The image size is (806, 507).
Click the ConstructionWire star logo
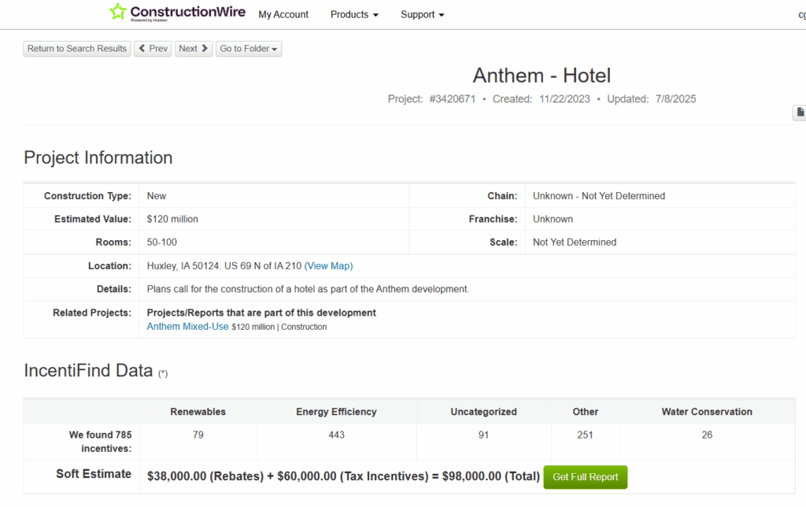118,13
